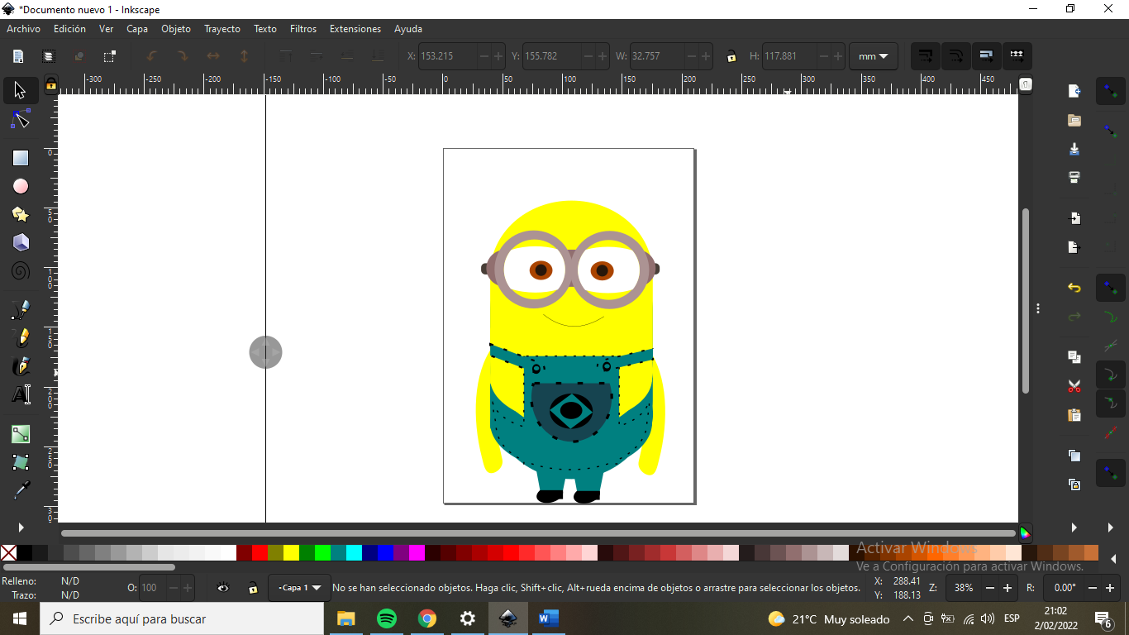This screenshot has height=635, width=1129.
Task: Choose the Star and polygon tool
Action: click(21, 215)
